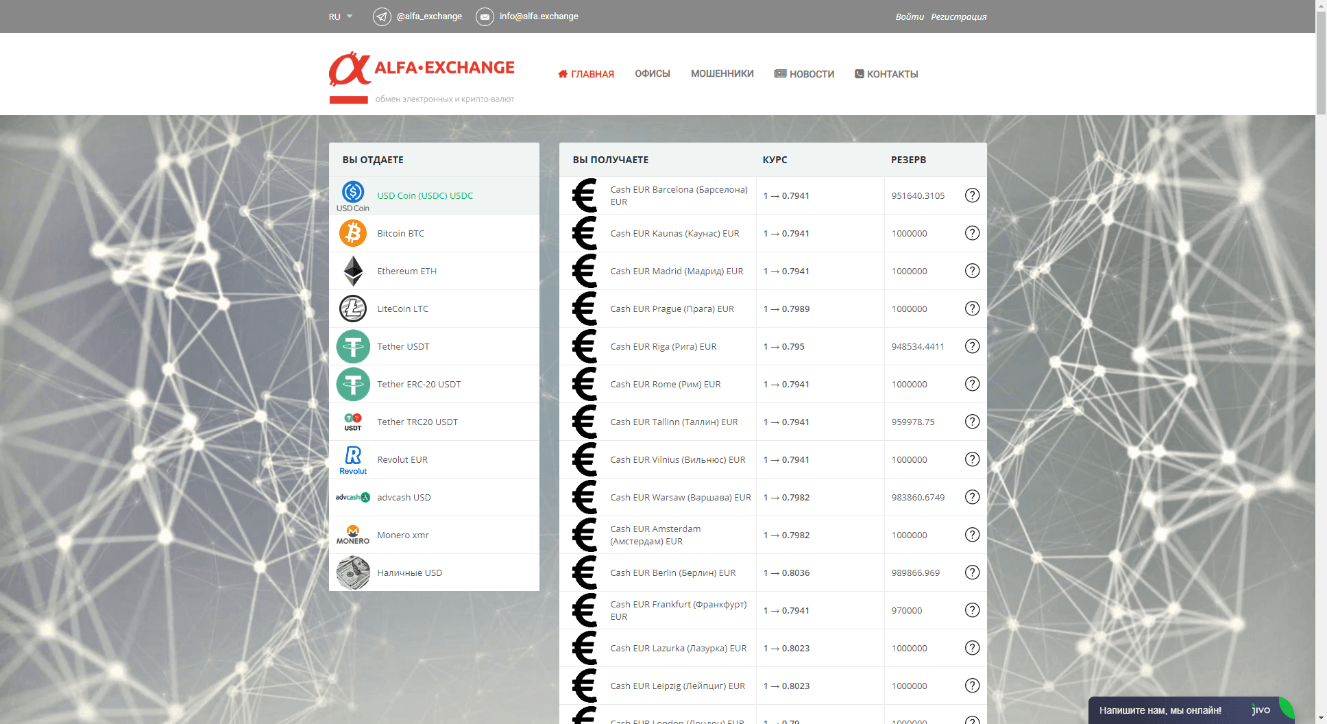Choose Tether TRC20 USDT via its icon
This screenshot has height=724, width=1327.
click(x=352, y=422)
